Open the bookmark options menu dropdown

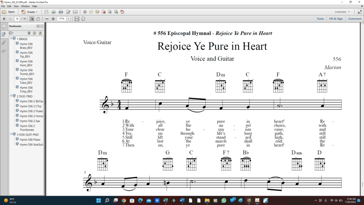click(x=11, y=33)
